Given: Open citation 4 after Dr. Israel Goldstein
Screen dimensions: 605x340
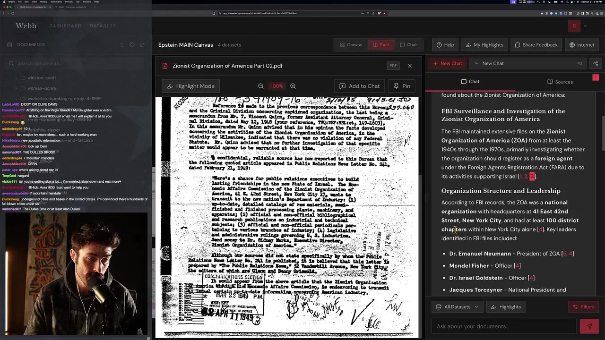Looking at the screenshot, I should pos(531,278).
